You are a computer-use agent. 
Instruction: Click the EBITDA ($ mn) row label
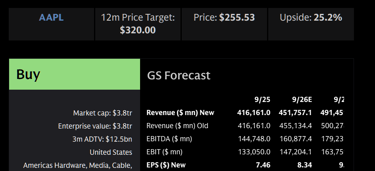pos(169,139)
